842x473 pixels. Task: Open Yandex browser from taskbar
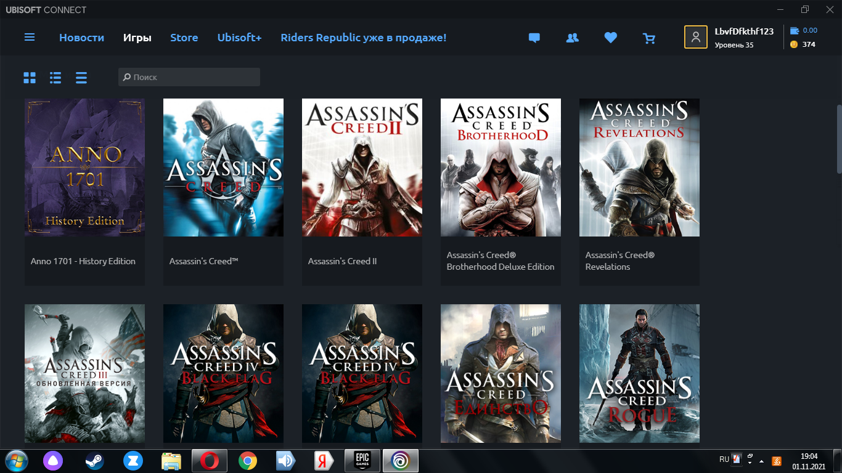(x=324, y=461)
